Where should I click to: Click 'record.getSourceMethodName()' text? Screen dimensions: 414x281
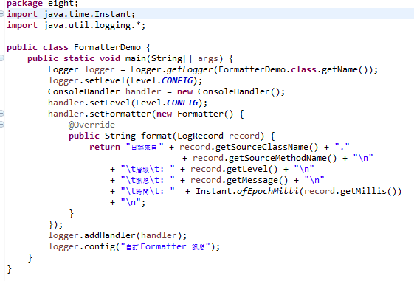point(264,159)
